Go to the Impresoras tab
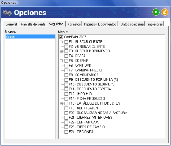This screenshot has width=171, height=146. tap(155, 24)
